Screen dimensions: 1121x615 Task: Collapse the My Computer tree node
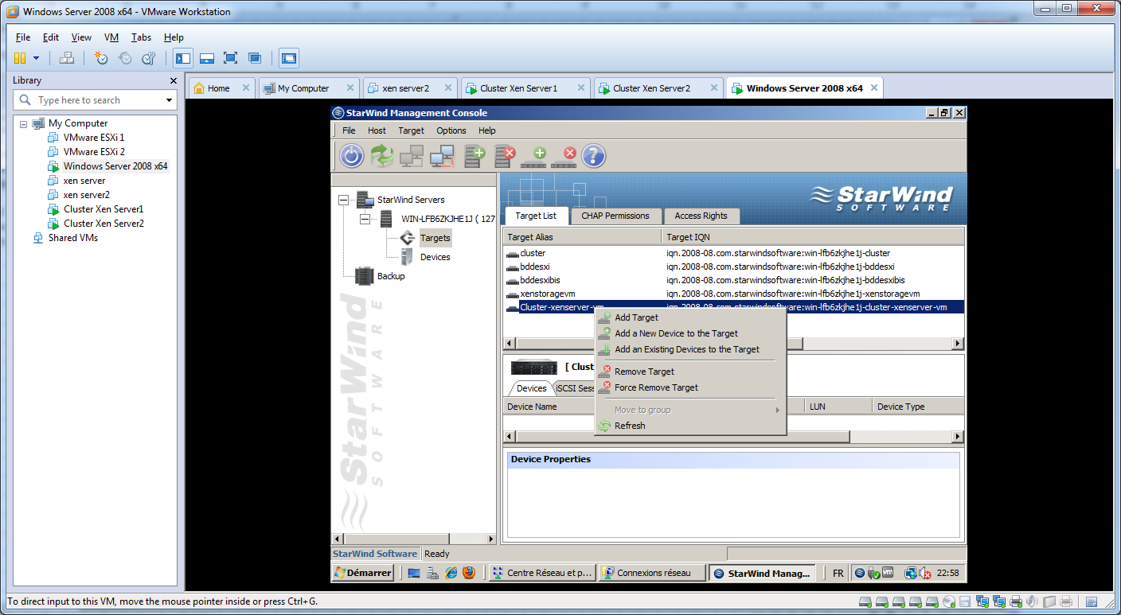[24, 123]
